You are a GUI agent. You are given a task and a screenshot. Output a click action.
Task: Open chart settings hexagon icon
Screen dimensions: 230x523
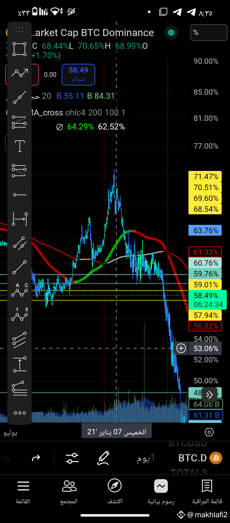tap(209, 432)
